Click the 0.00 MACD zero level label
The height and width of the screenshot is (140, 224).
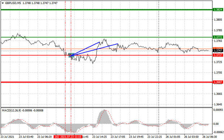click(x=216, y=124)
